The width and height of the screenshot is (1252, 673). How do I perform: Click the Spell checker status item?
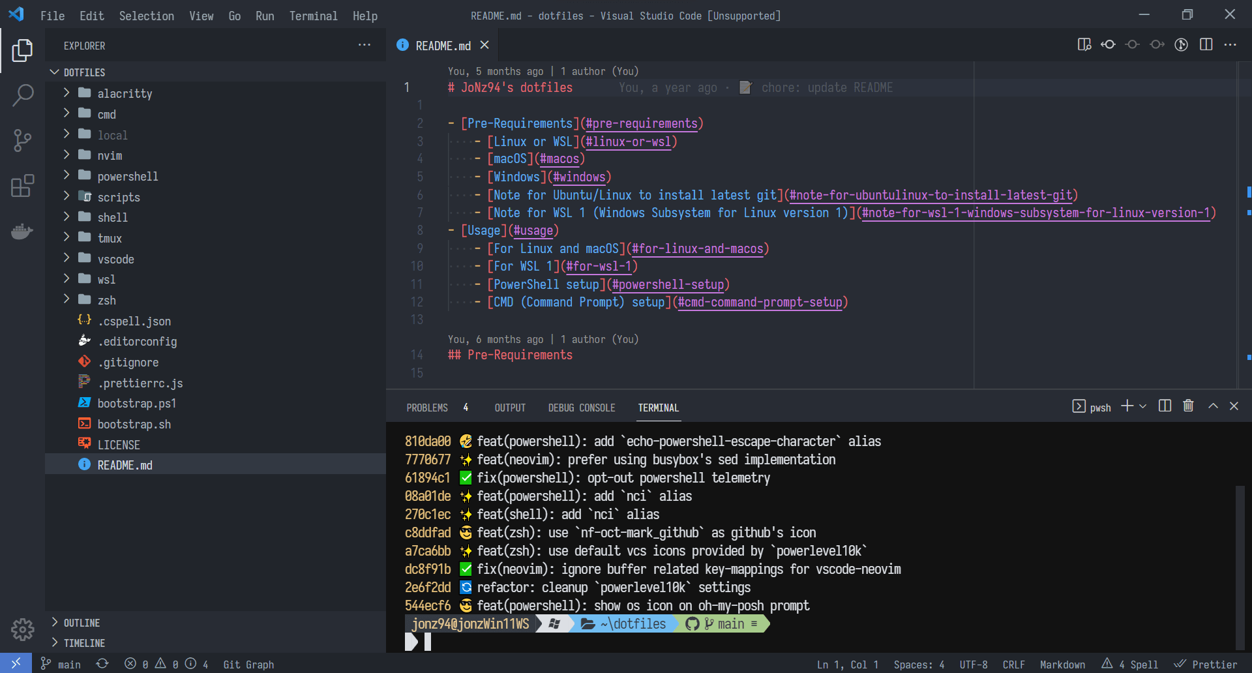click(x=1130, y=664)
